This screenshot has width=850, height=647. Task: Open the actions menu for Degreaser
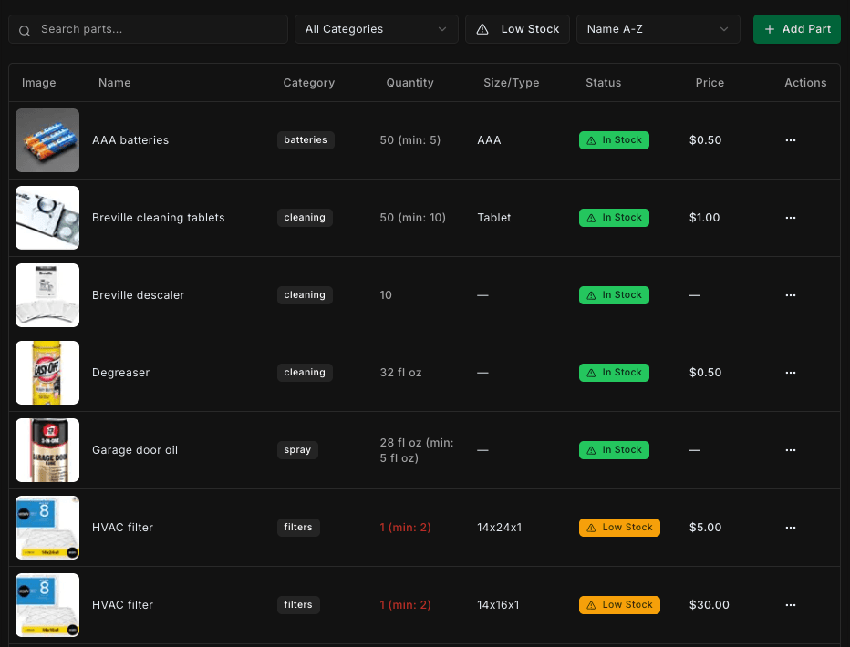(790, 373)
